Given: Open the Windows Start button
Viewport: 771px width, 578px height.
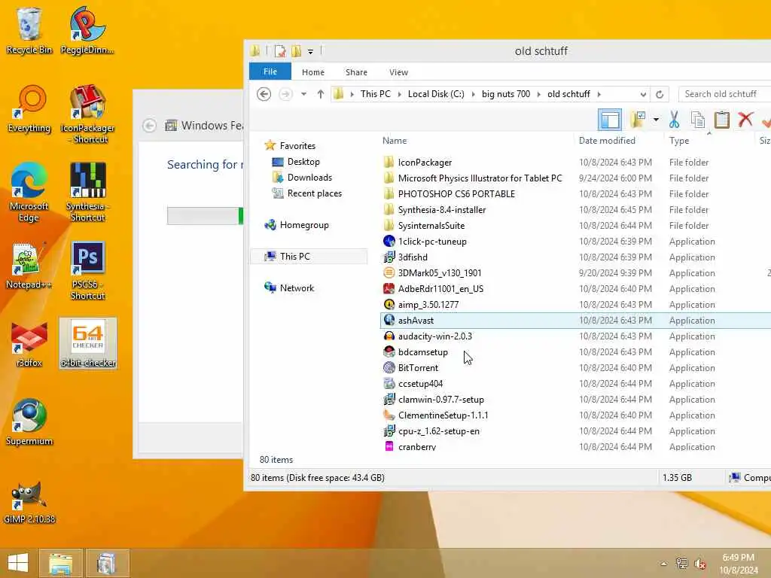Looking at the screenshot, I should [18, 563].
